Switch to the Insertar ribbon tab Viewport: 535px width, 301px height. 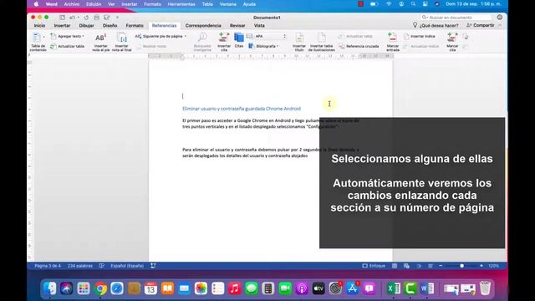[x=62, y=26]
